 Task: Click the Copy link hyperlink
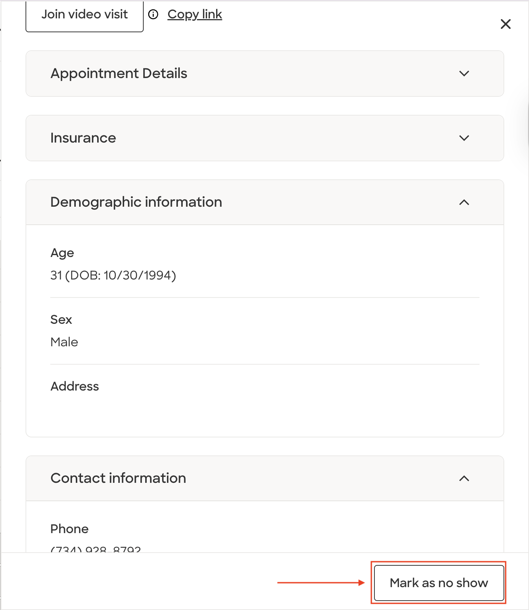tap(195, 14)
